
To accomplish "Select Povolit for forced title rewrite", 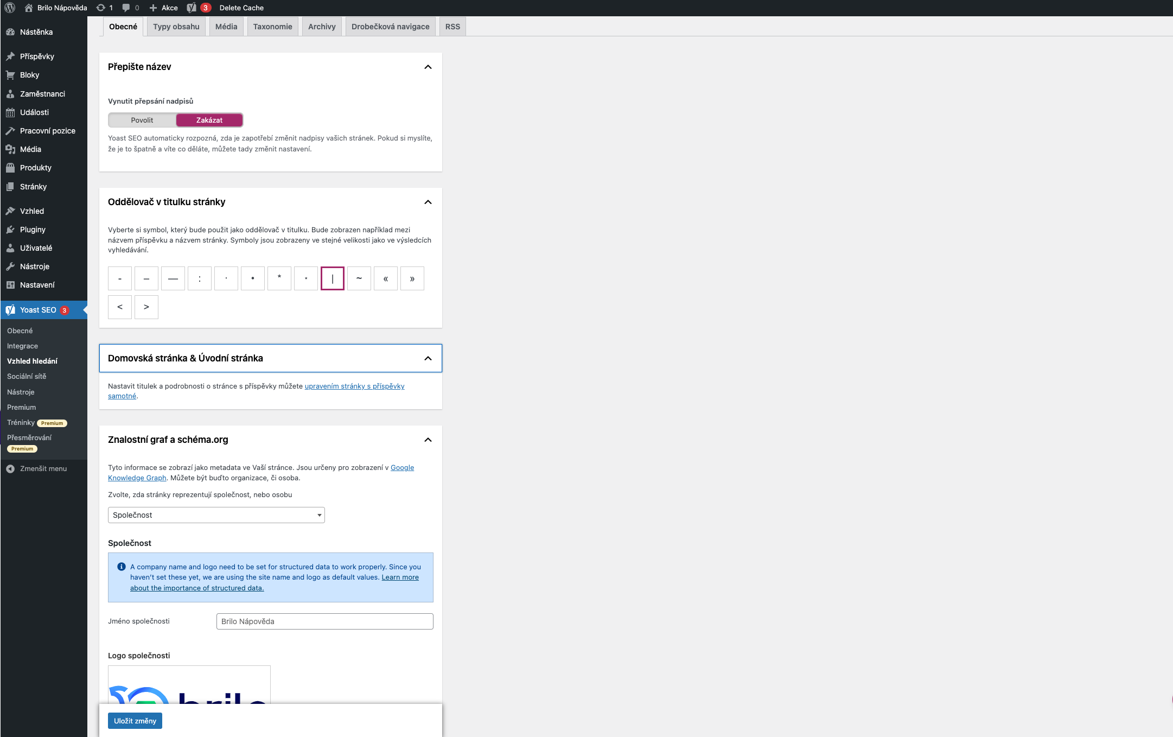I will [x=142, y=120].
